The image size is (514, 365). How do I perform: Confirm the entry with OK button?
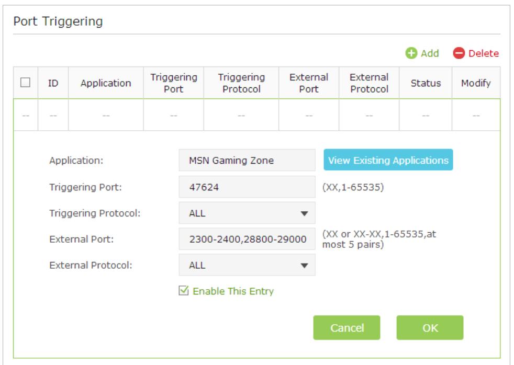pos(430,328)
